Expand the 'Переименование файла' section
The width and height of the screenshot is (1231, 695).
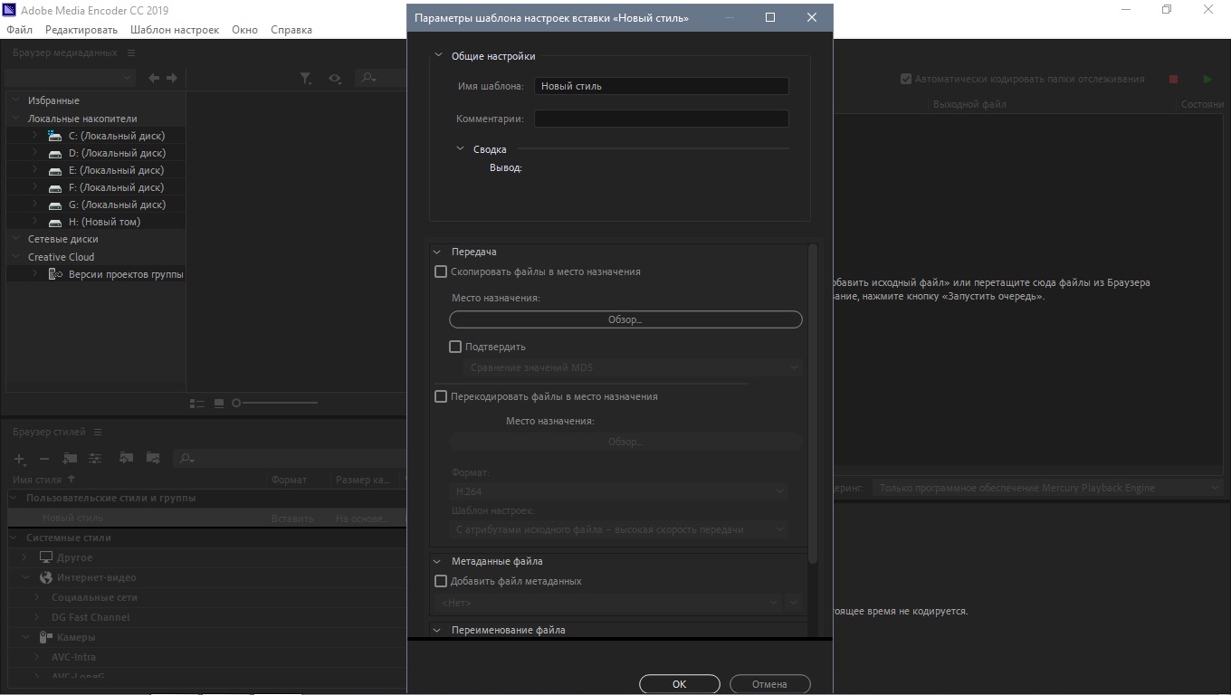click(437, 631)
